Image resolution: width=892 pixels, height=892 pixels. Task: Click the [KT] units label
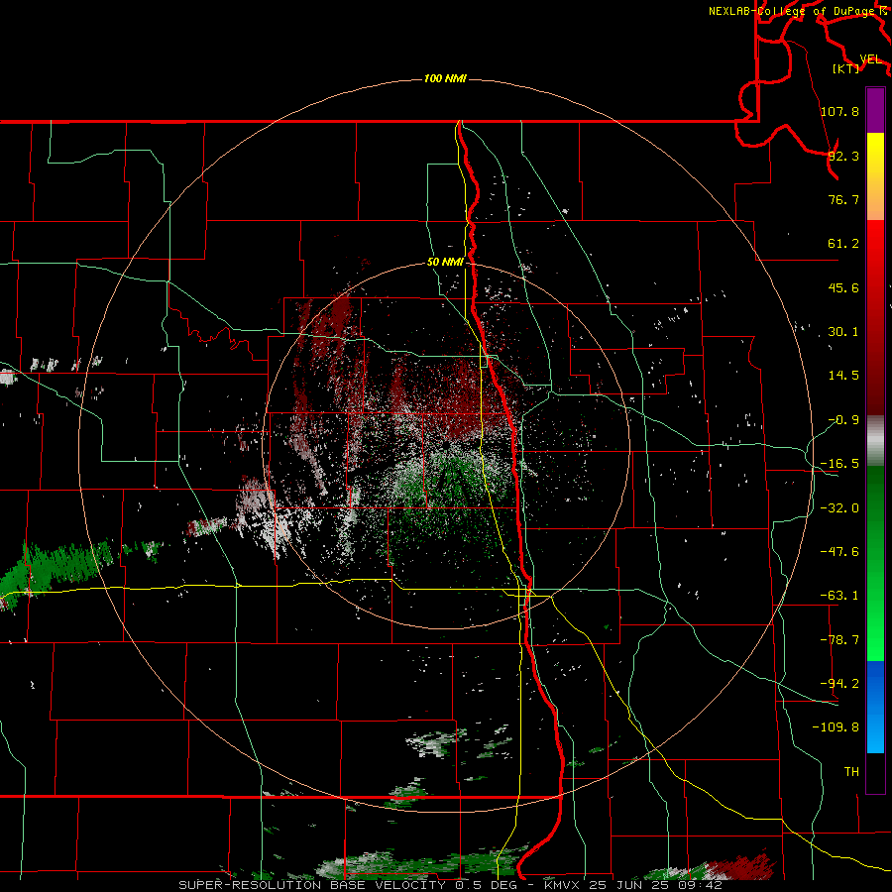click(x=846, y=68)
